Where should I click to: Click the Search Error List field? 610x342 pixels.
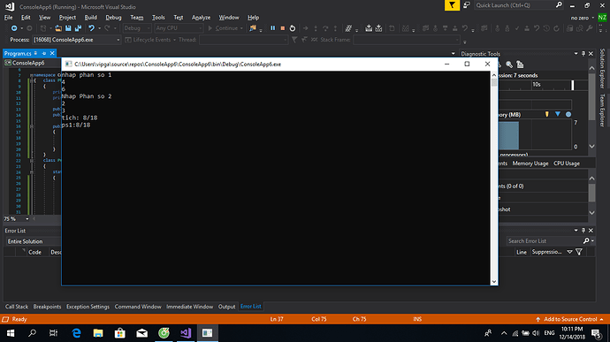(x=545, y=241)
